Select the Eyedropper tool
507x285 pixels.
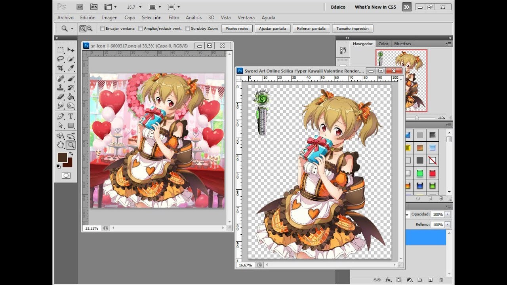click(71, 68)
